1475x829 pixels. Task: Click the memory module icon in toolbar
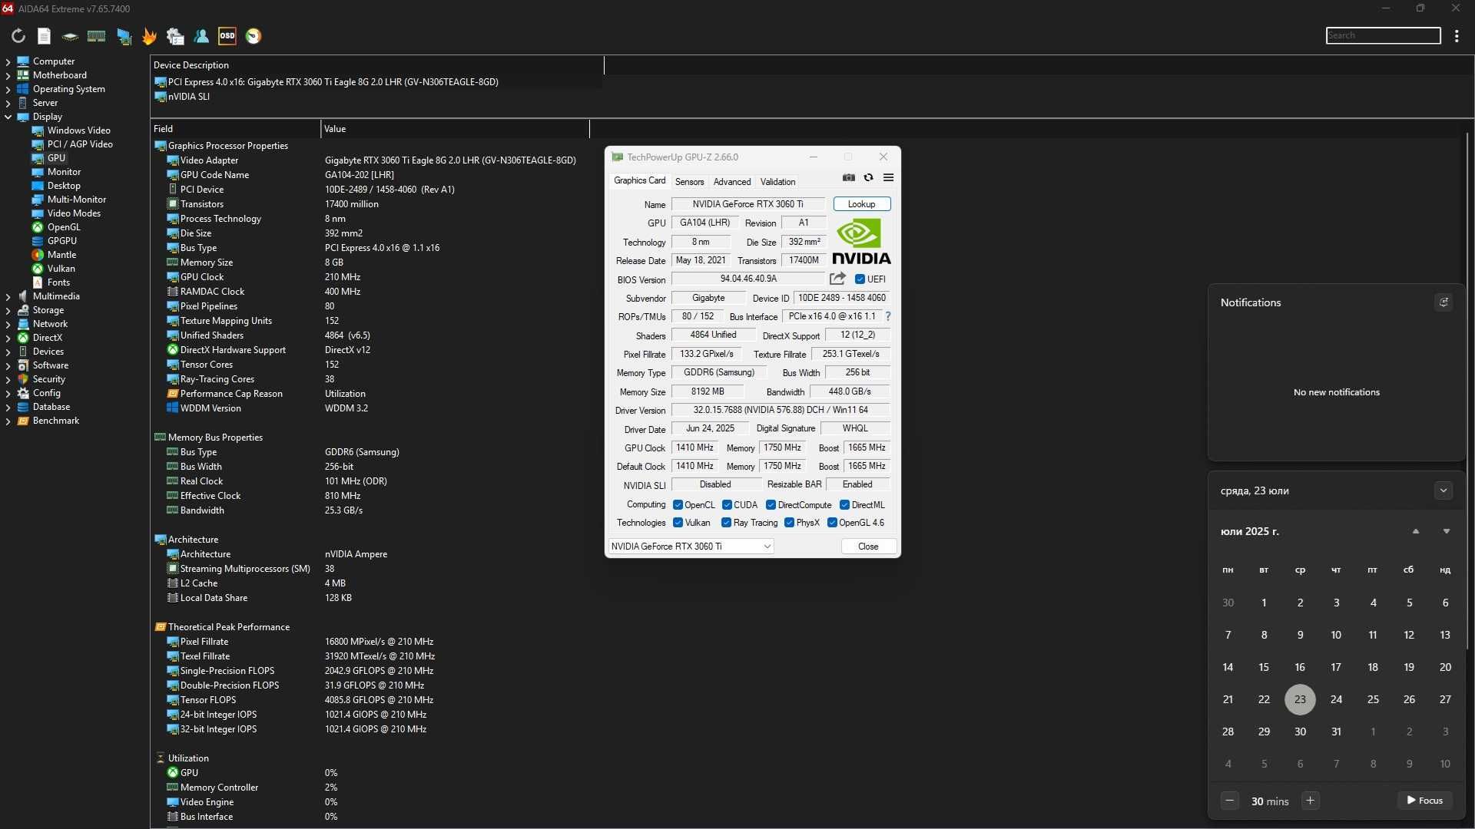pos(96,36)
